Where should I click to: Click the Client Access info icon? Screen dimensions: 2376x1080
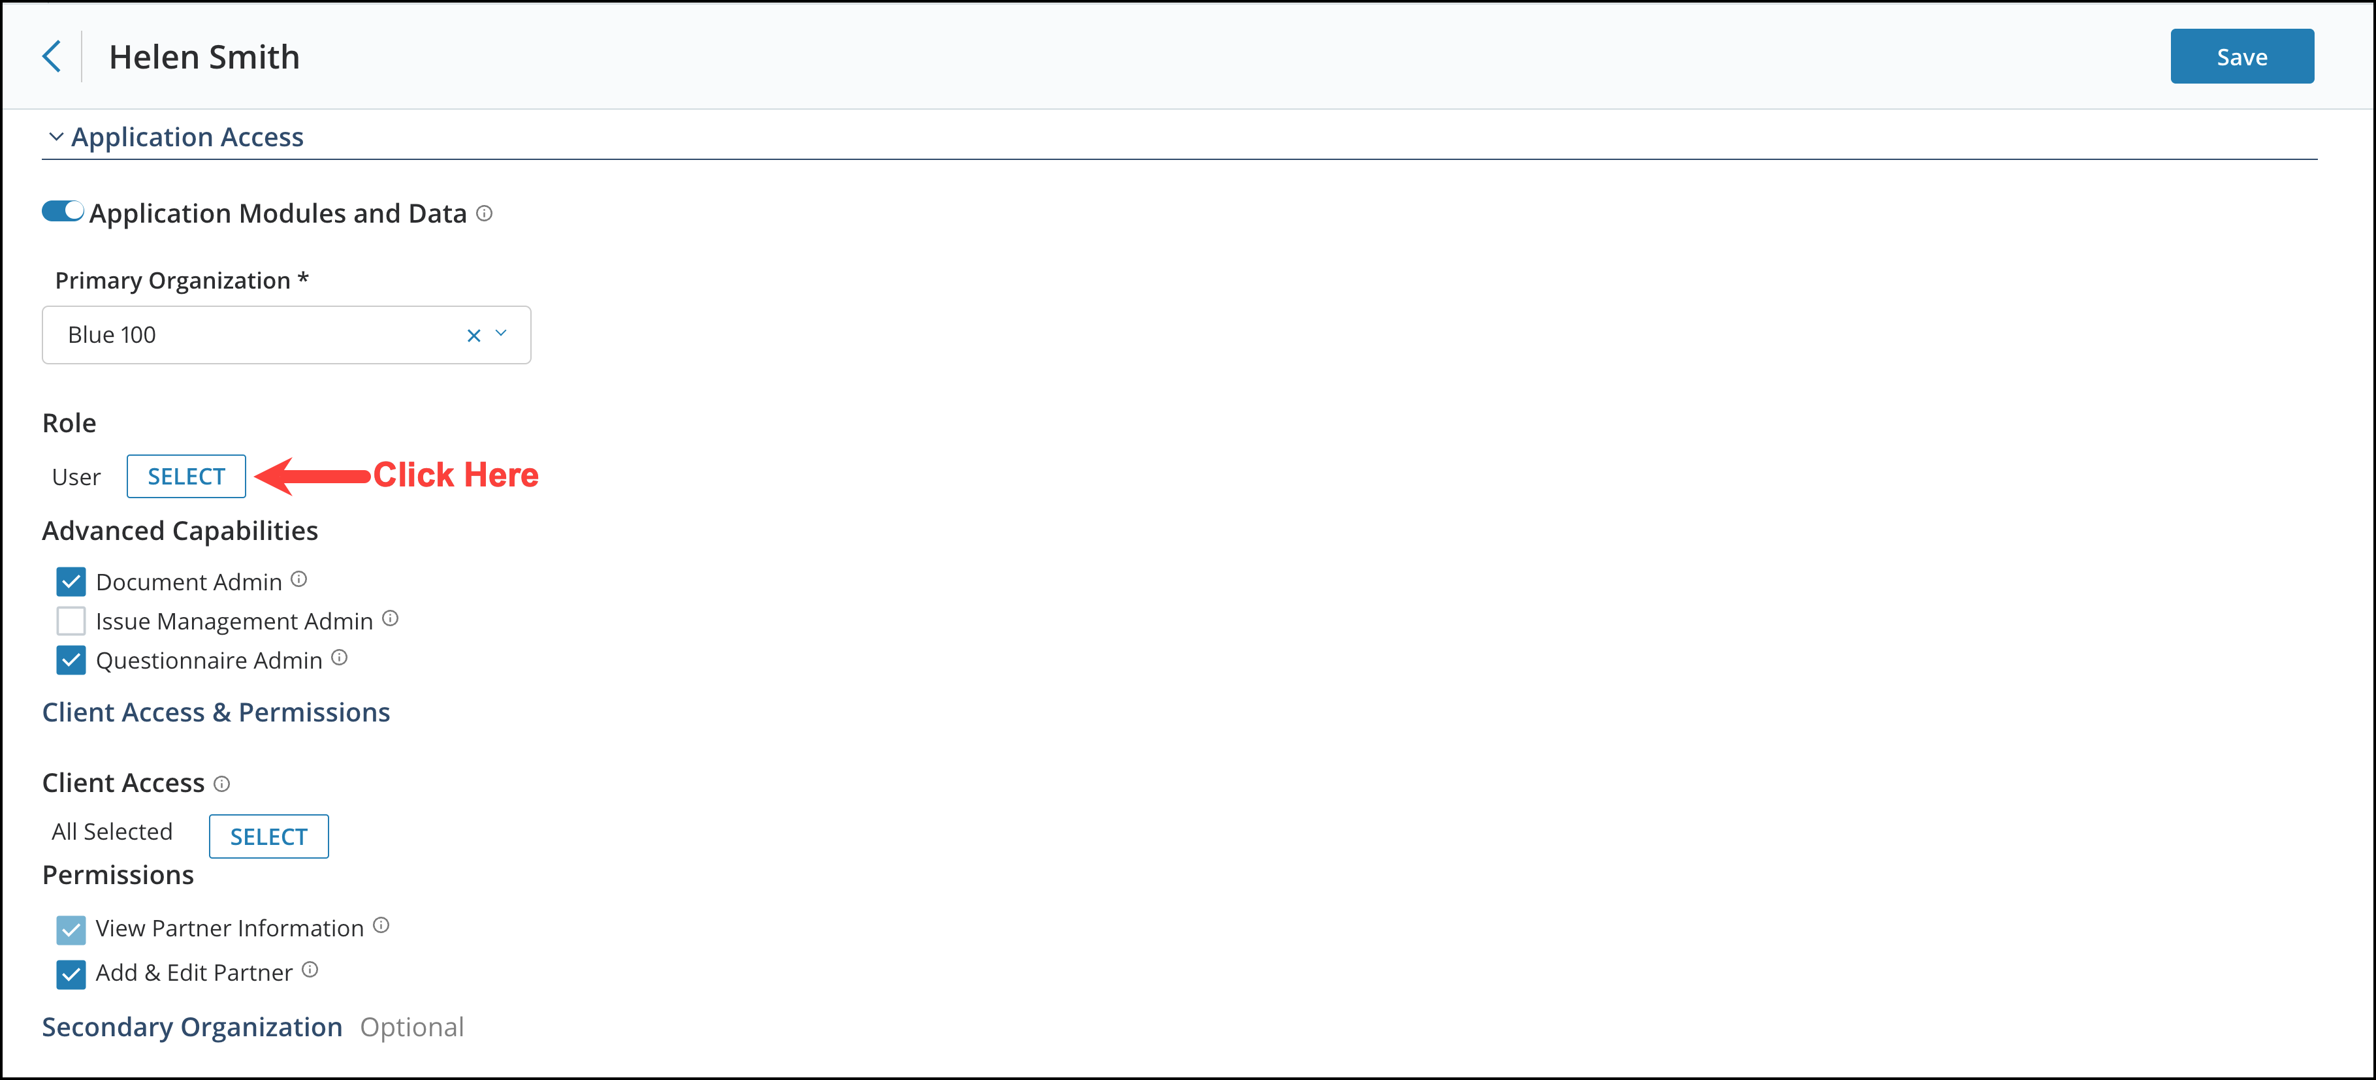click(x=221, y=783)
